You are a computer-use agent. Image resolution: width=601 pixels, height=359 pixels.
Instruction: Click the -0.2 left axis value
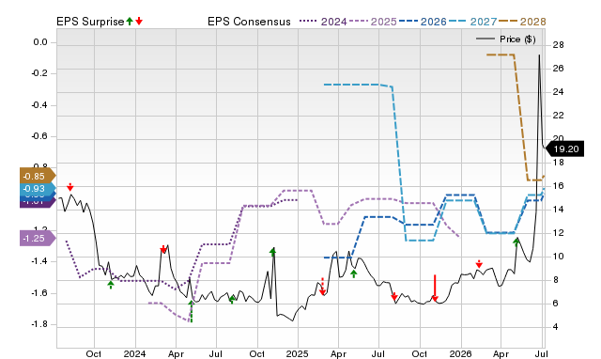coord(39,73)
